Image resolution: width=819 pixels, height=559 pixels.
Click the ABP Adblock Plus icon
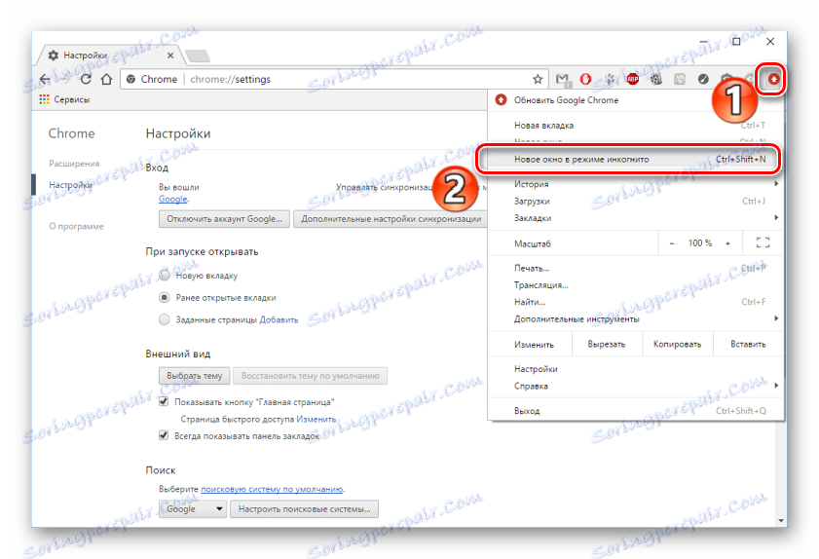633,80
